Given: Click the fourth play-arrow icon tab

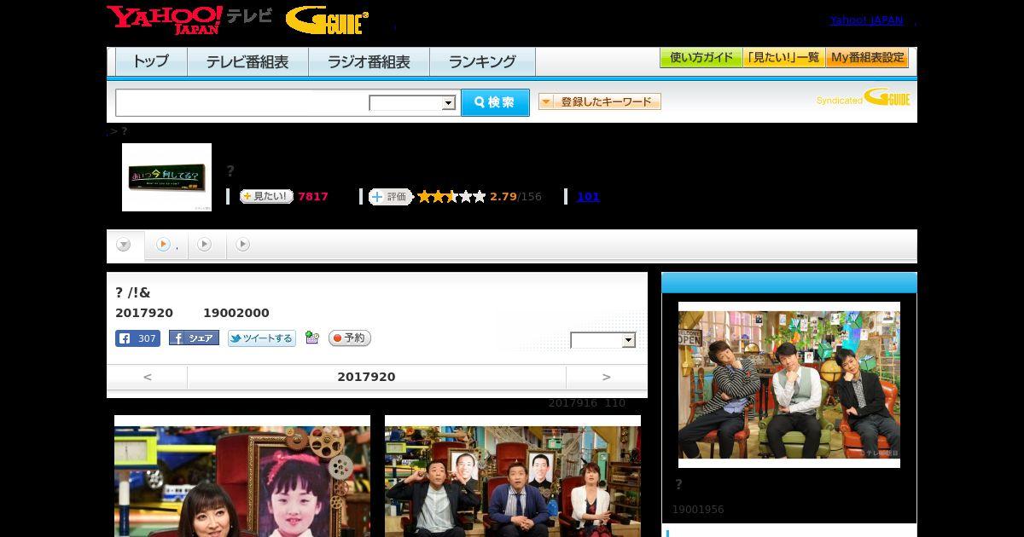Looking at the screenshot, I should click(243, 245).
